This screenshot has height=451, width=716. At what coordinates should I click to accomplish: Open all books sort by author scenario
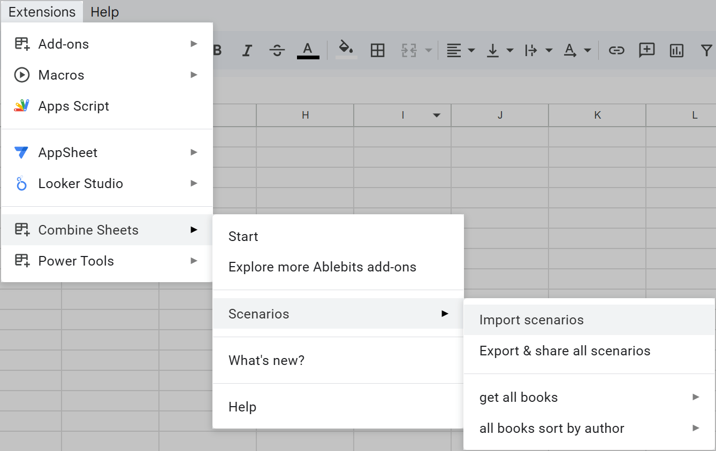click(x=589, y=429)
